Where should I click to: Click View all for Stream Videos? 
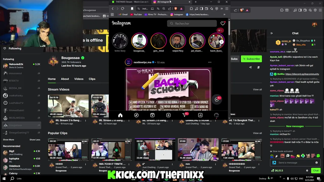pyautogui.click(x=257, y=89)
